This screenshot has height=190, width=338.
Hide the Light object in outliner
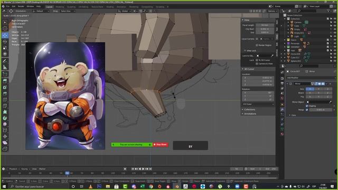(x=335, y=36)
